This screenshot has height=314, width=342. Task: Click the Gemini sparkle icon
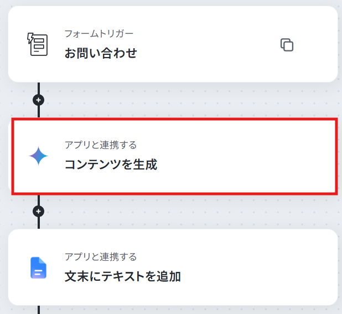click(x=38, y=156)
